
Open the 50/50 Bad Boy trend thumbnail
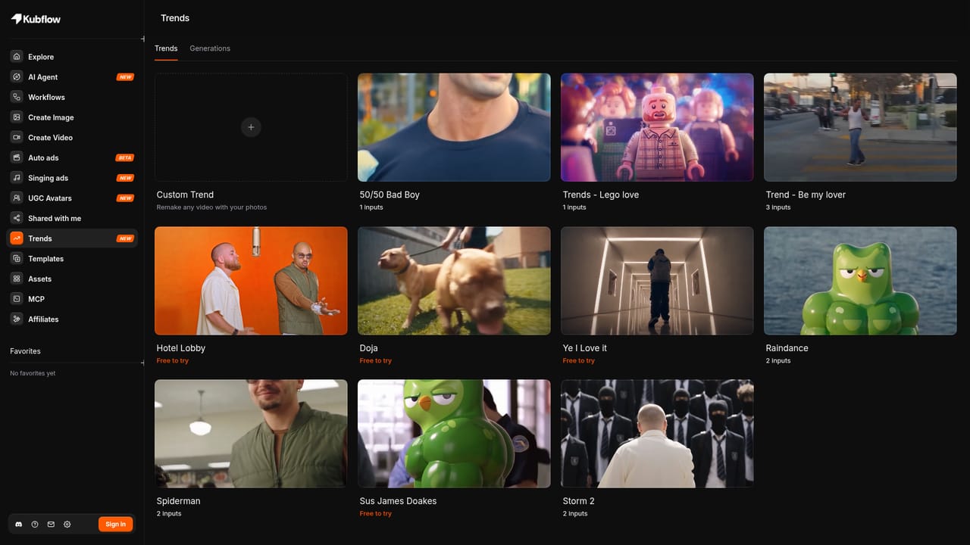click(454, 127)
